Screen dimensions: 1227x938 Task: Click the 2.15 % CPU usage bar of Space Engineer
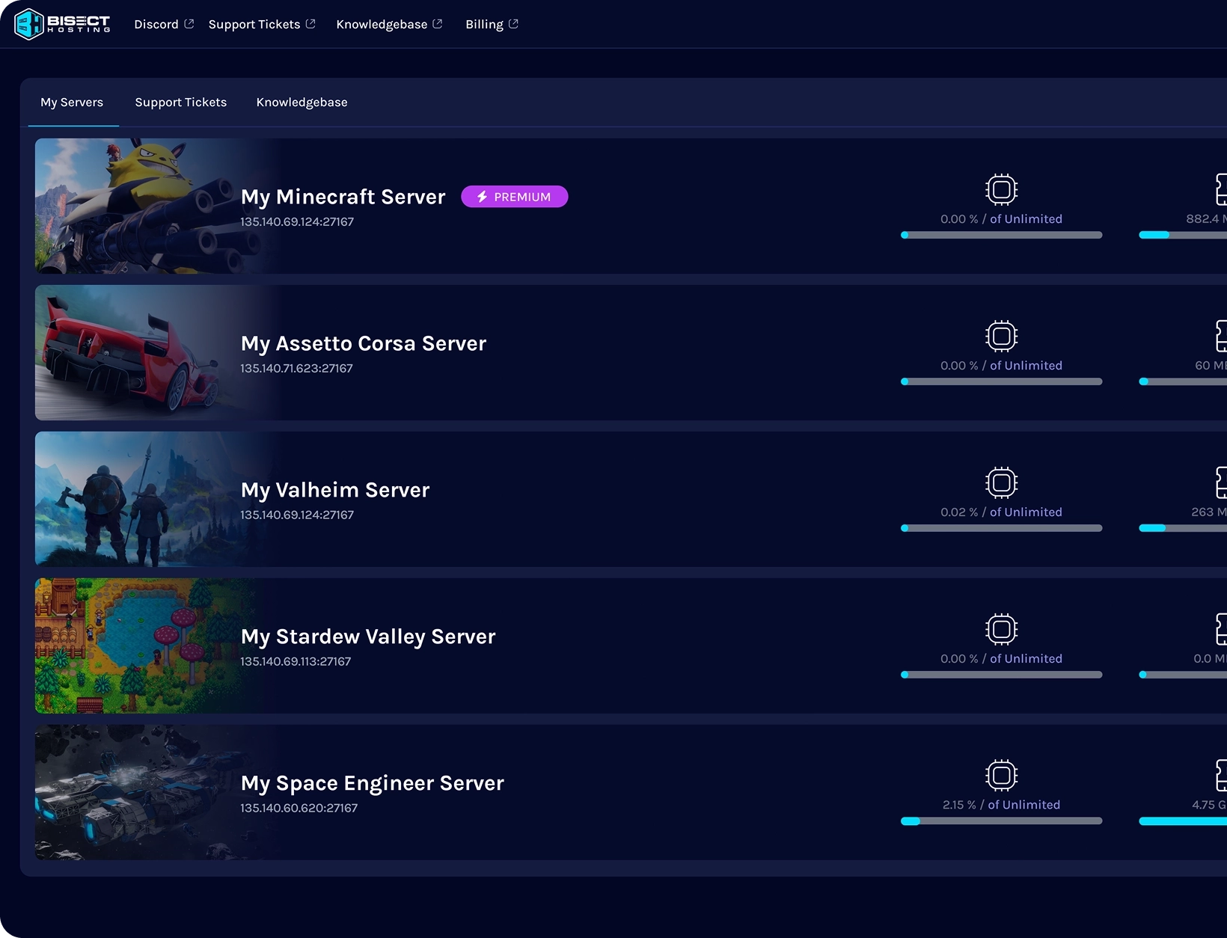[1002, 821]
